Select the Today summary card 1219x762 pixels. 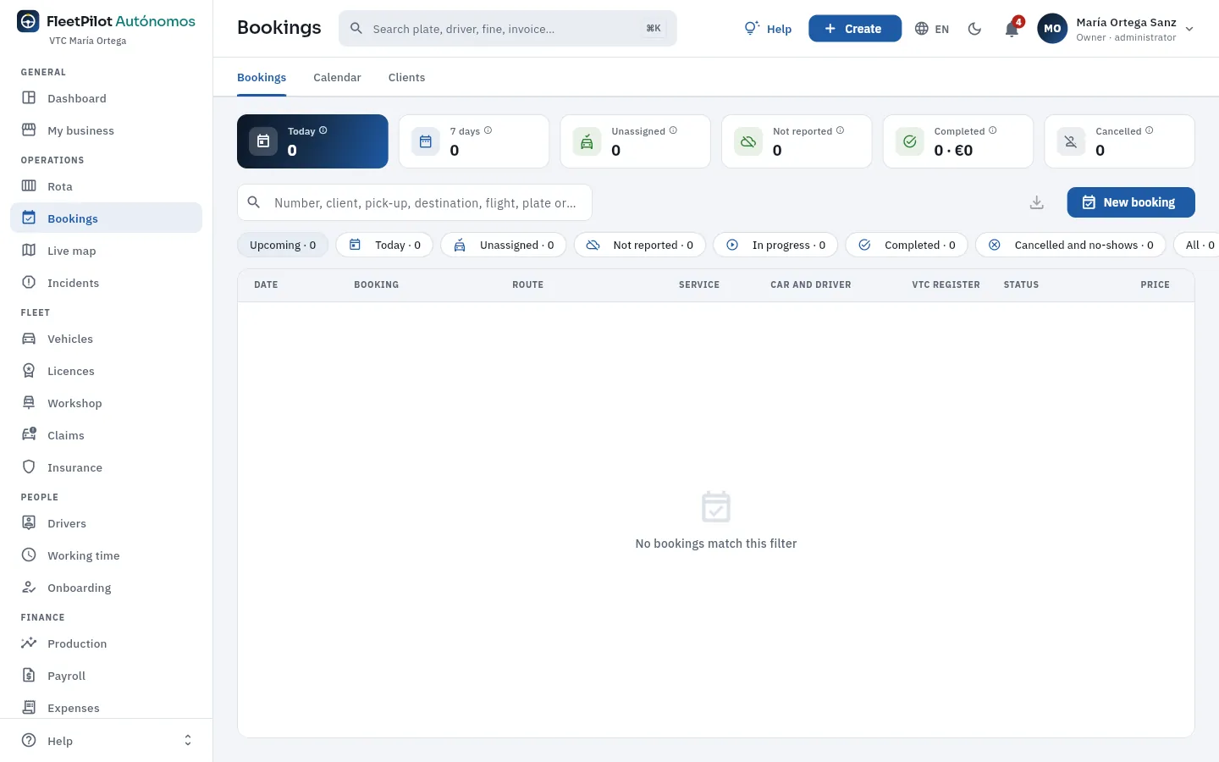(x=312, y=141)
